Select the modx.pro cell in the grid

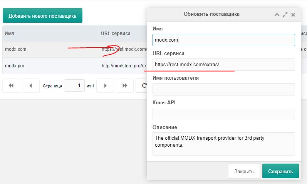51,65
